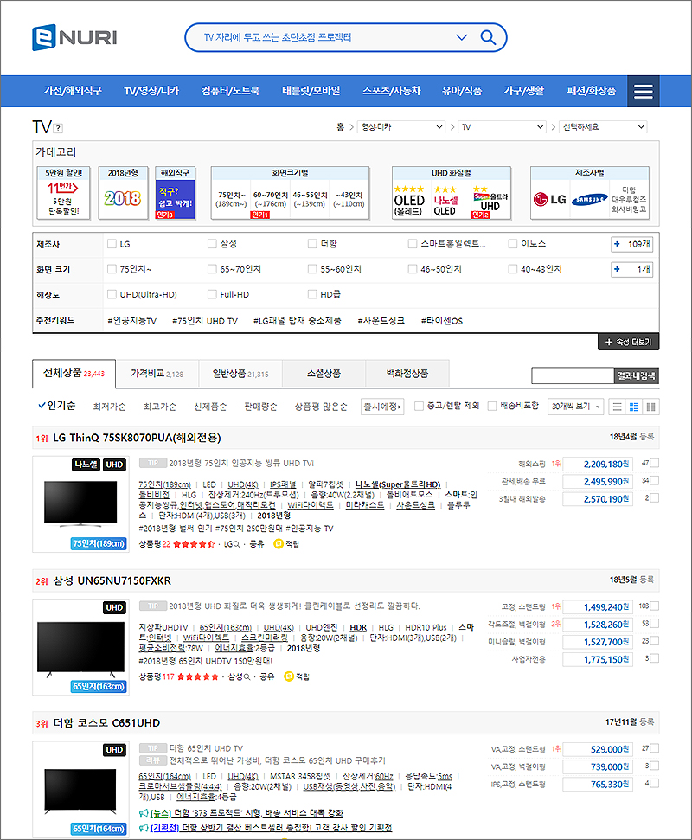
Task: Open the 2,209,180원 price link
Action: click(598, 464)
